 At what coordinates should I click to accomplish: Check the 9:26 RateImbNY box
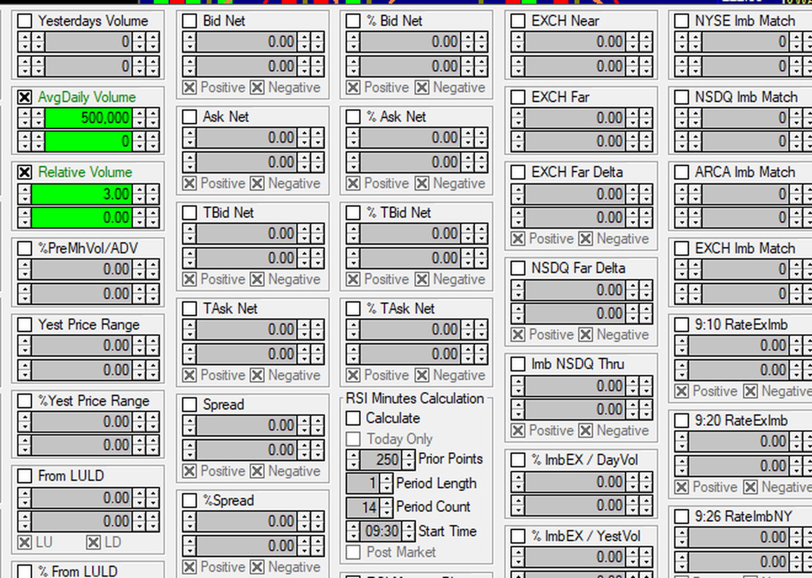click(682, 517)
